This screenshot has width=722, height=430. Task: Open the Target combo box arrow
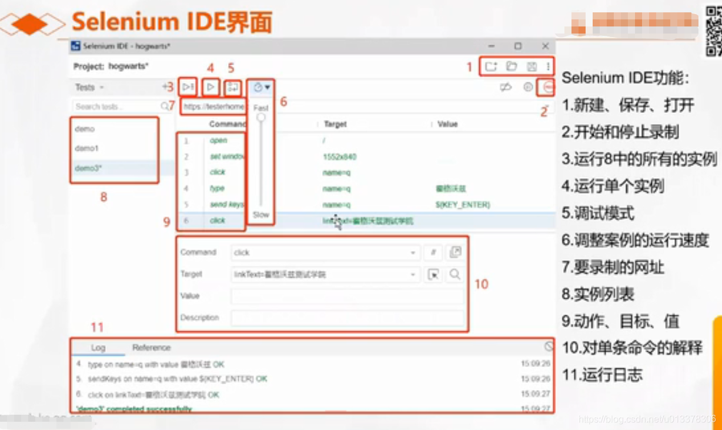413,275
